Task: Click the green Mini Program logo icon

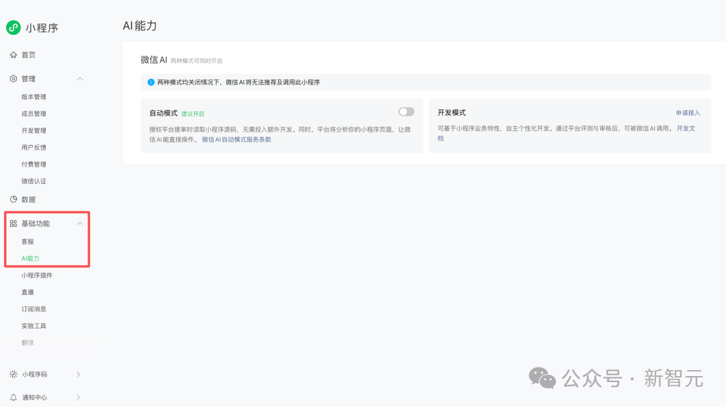Action: tap(13, 28)
